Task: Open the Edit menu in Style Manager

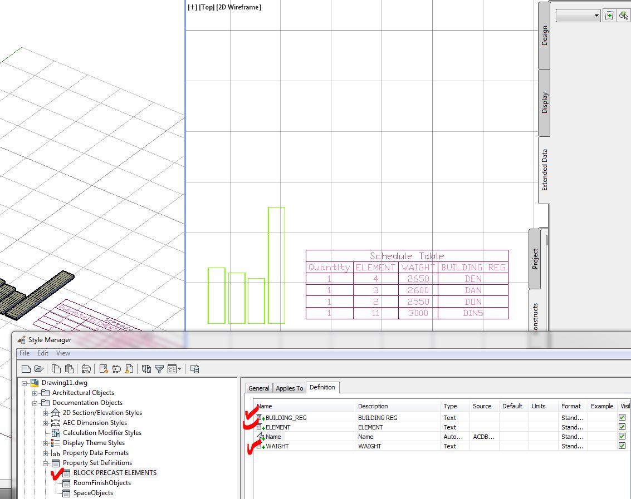Action: point(42,353)
